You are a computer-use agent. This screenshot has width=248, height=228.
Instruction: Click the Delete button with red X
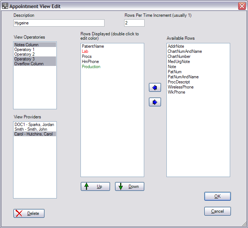pos(29,213)
